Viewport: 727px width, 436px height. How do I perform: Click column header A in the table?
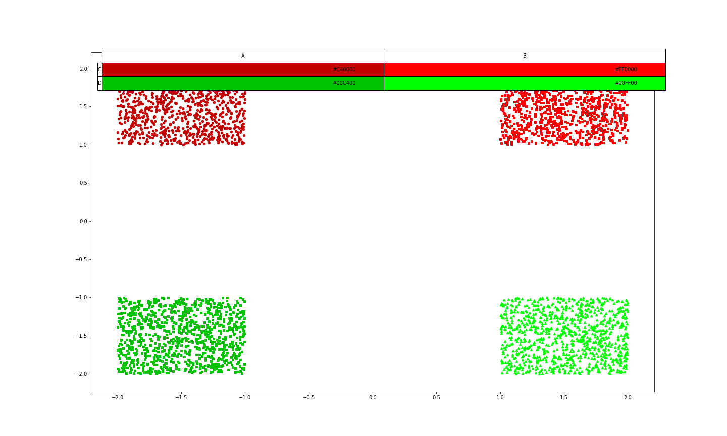click(x=243, y=56)
